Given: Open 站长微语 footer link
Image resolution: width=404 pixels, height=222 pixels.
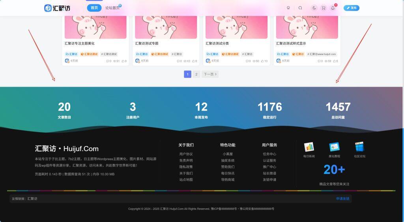Looking at the screenshot, I should click(269, 174).
